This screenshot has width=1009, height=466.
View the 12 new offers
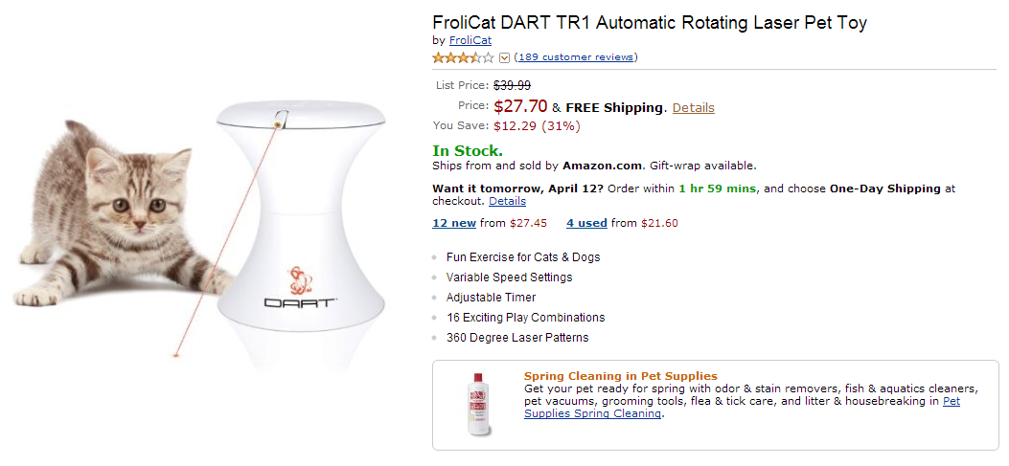(x=454, y=223)
